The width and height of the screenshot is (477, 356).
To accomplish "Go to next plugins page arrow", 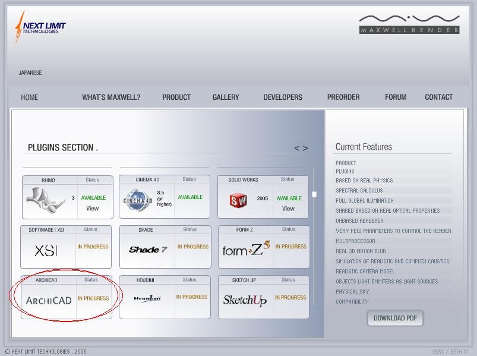I will [x=305, y=149].
